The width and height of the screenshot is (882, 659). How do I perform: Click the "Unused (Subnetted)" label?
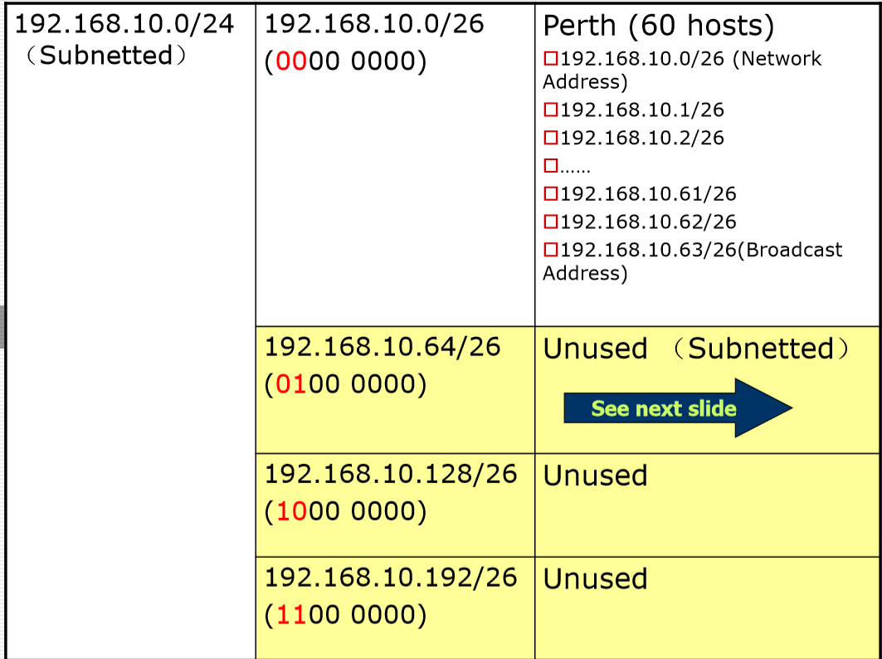(697, 349)
